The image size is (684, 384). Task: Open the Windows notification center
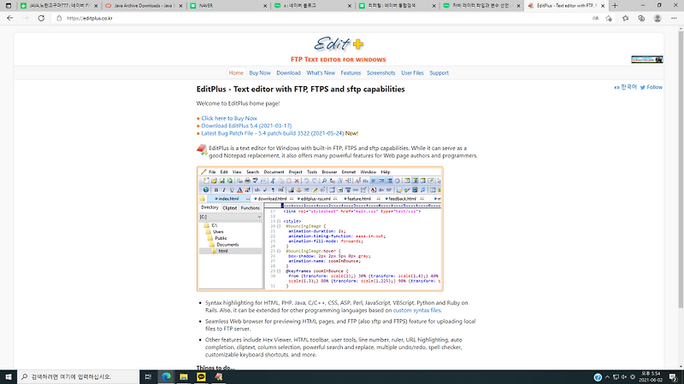click(673, 377)
